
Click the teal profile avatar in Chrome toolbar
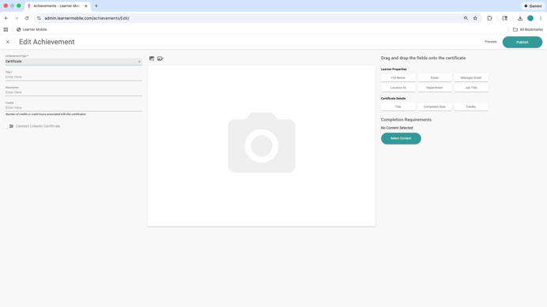(530, 18)
